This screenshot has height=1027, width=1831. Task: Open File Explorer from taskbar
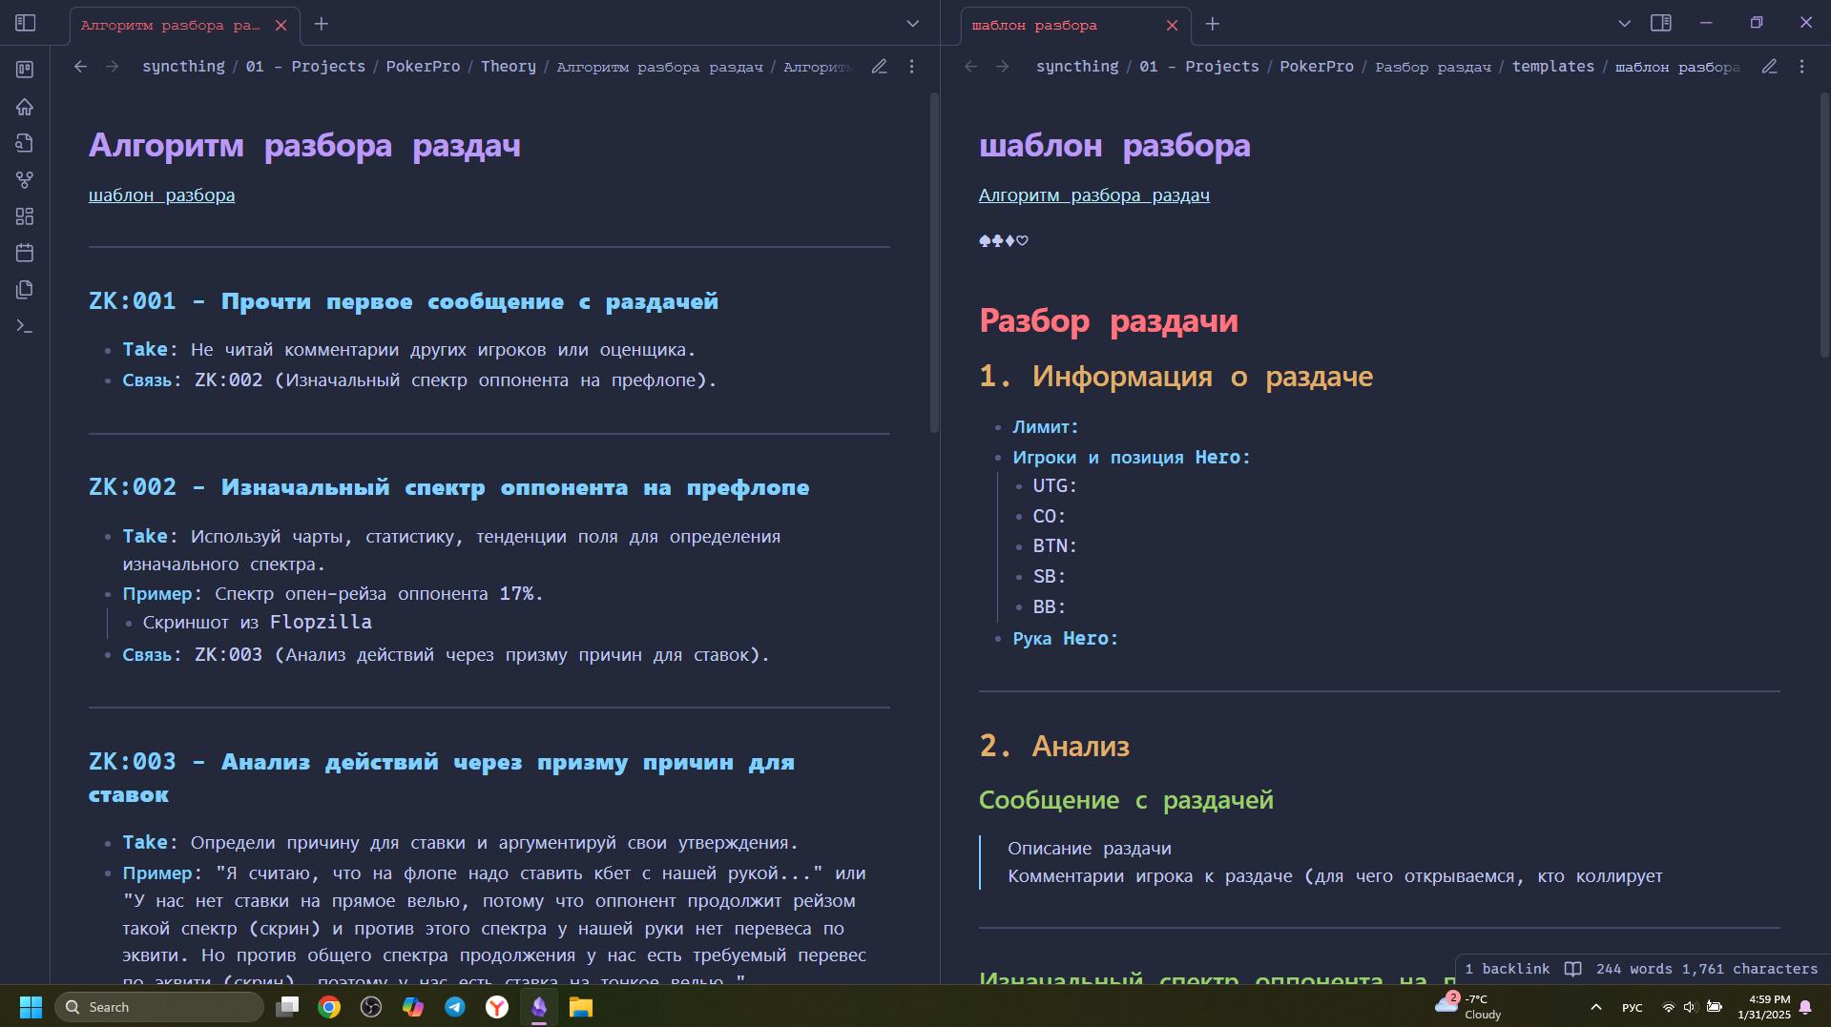point(581,1007)
